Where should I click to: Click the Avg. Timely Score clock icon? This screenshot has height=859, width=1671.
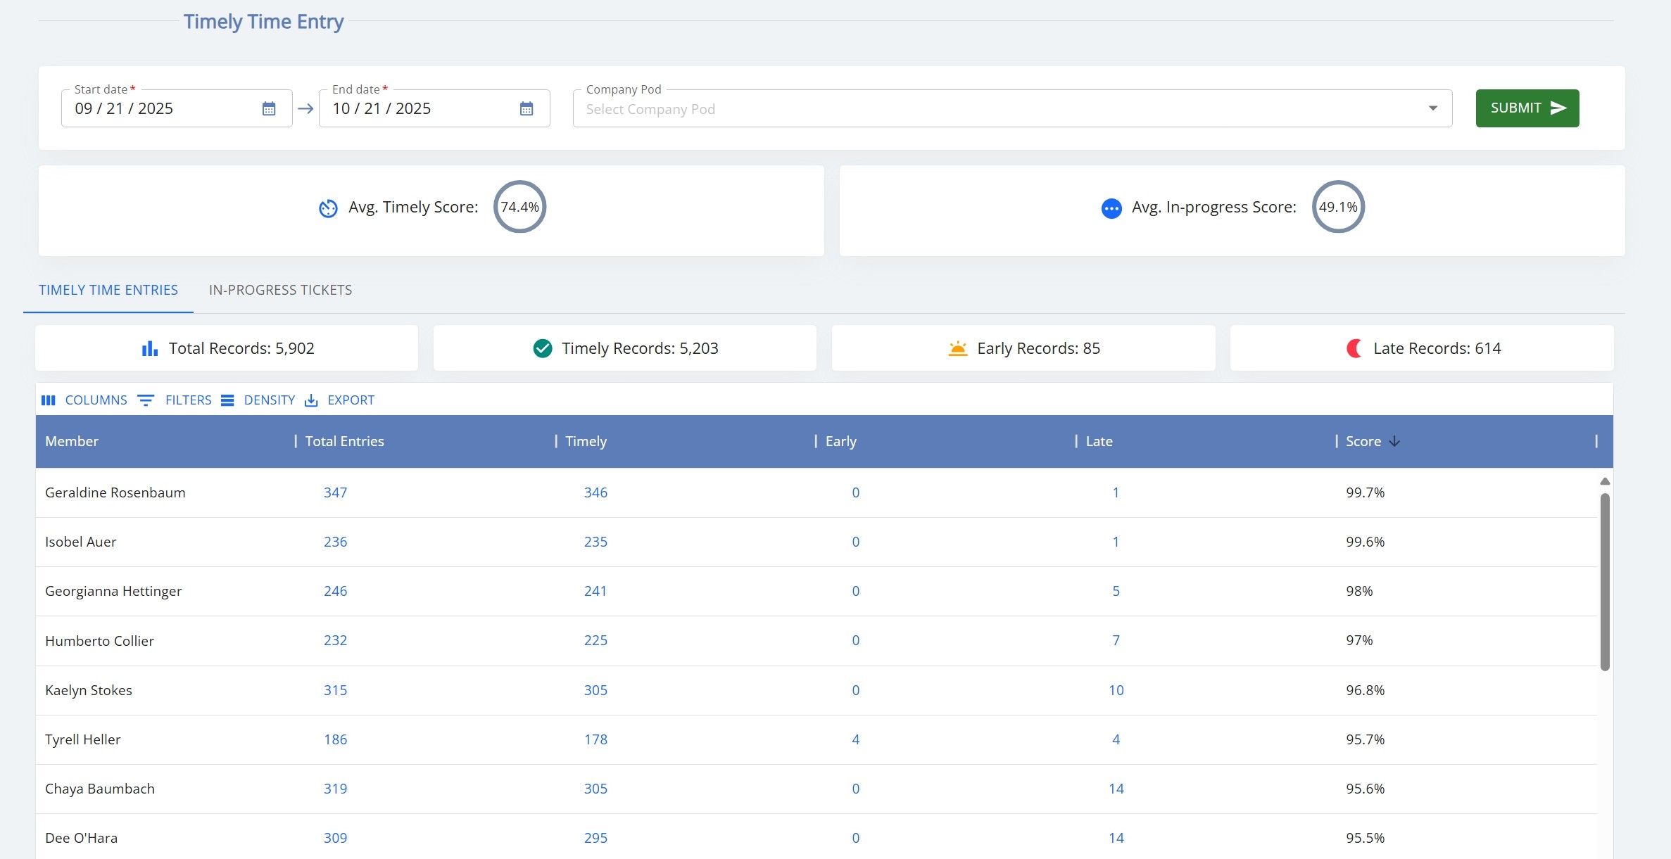[x=328, y=208]
